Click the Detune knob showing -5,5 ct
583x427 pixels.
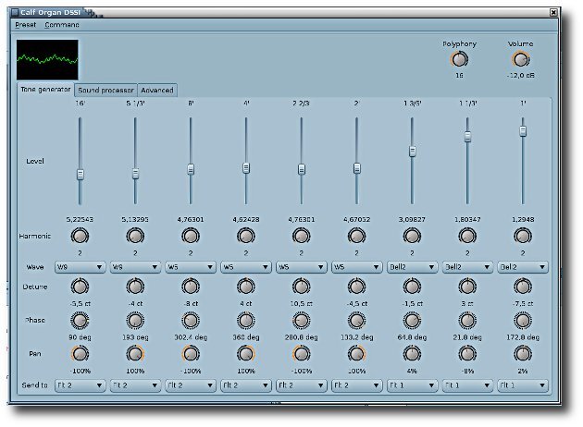point(80,287)
